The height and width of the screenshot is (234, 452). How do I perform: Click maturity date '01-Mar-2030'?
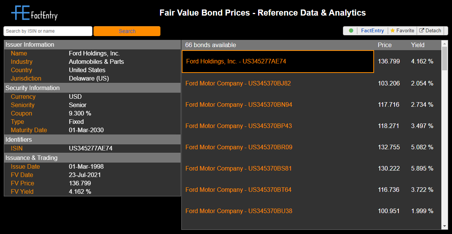[86, 130]
